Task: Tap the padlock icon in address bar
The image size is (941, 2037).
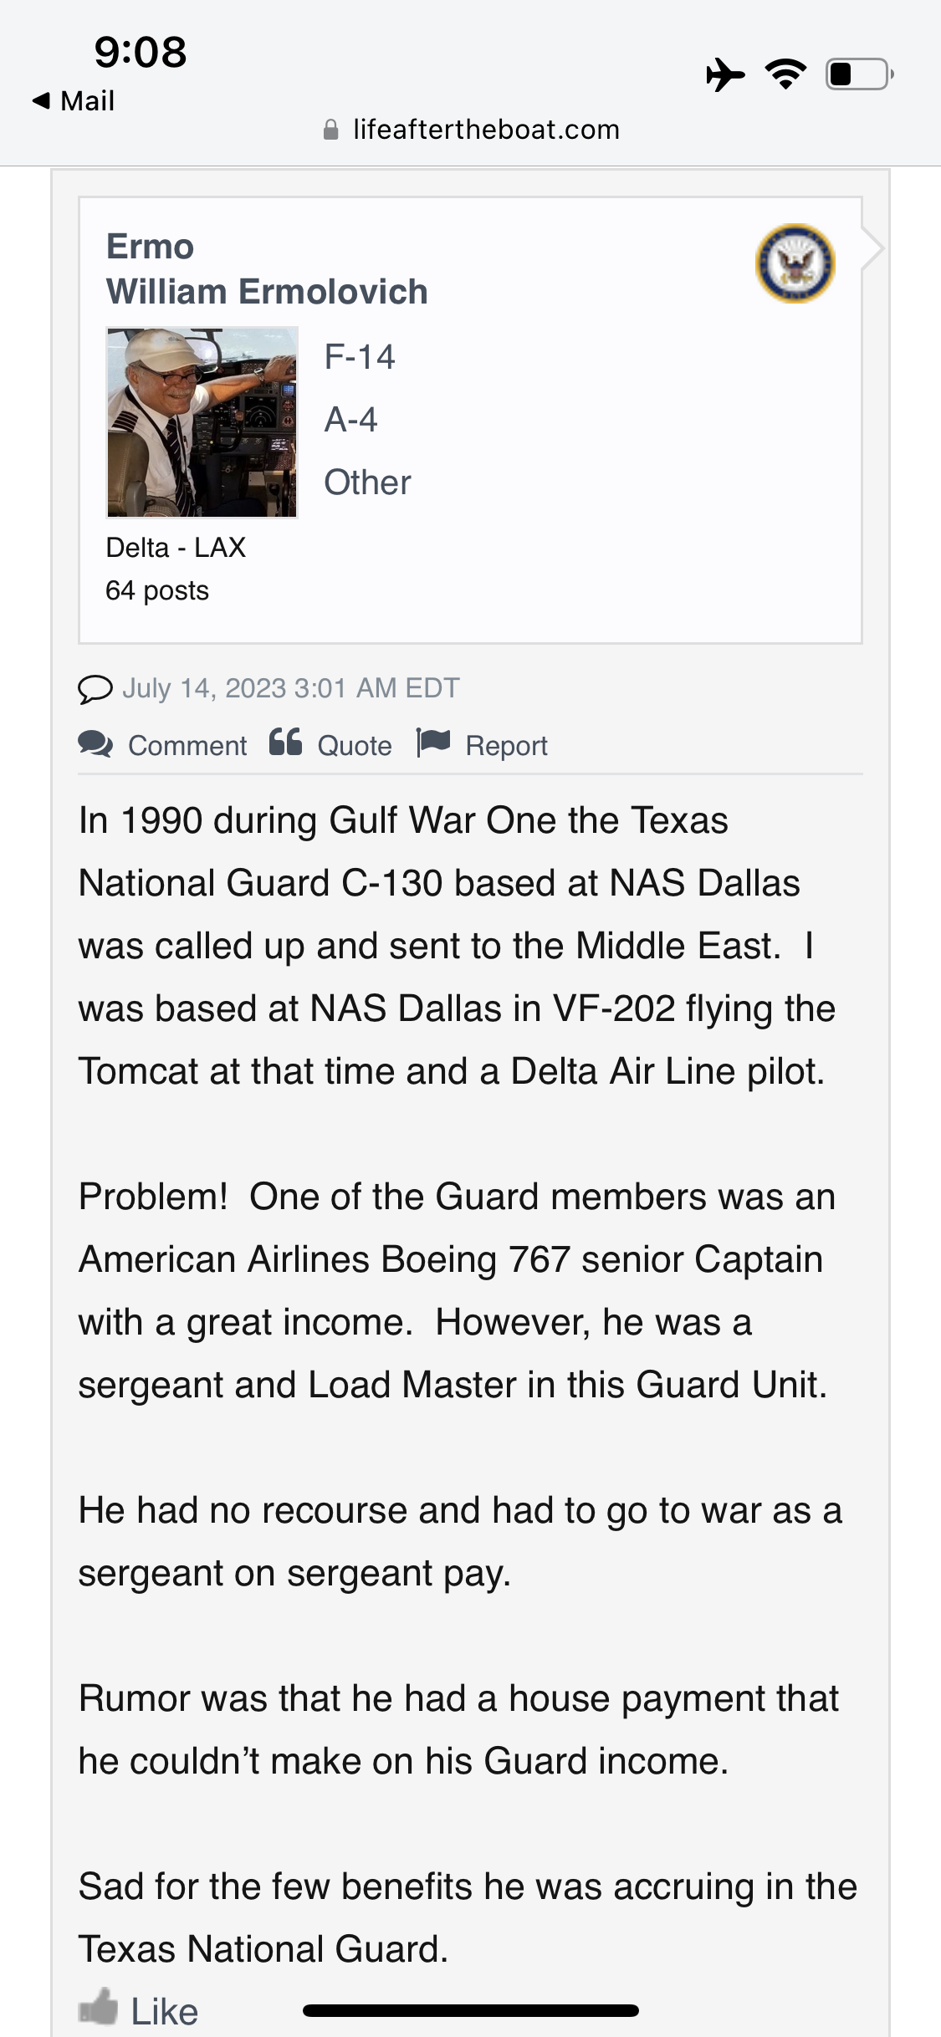Action: click(331, 130)
